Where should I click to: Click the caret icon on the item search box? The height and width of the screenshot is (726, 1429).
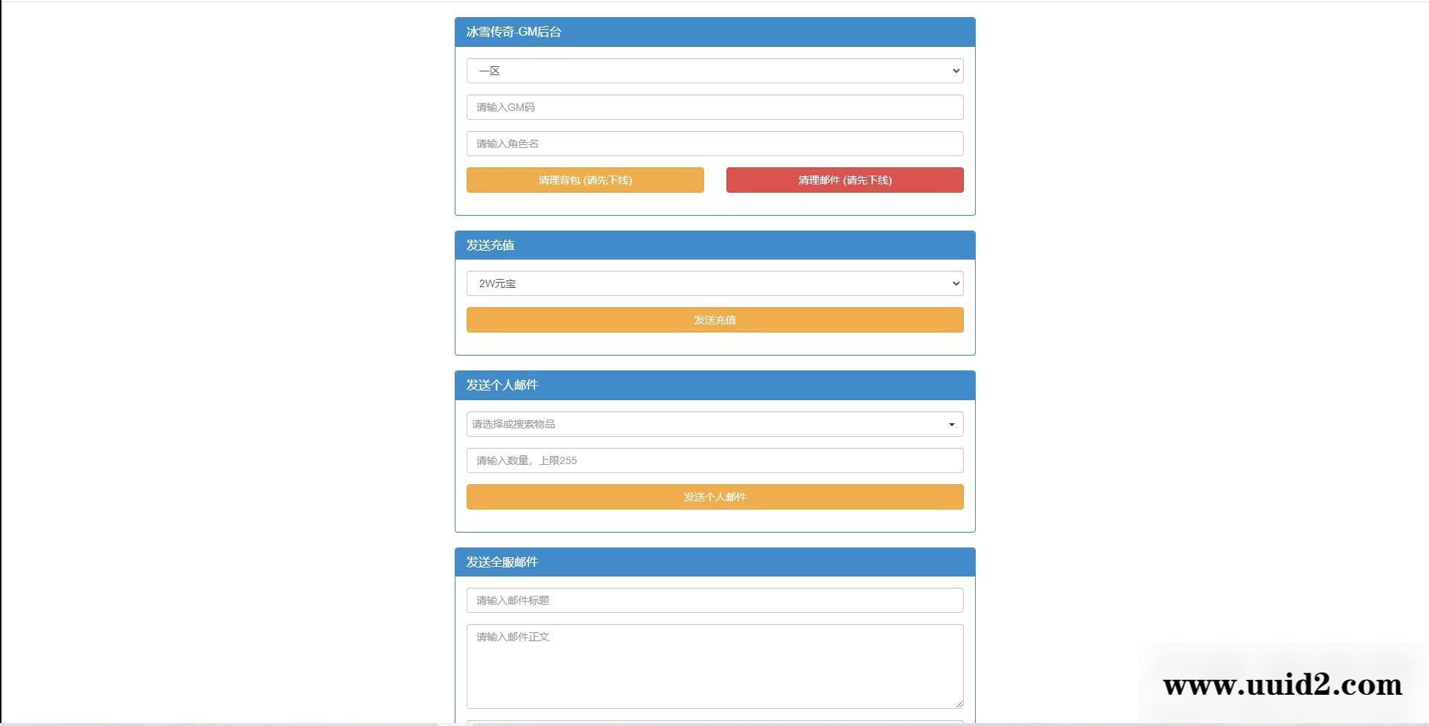(951, 424)
